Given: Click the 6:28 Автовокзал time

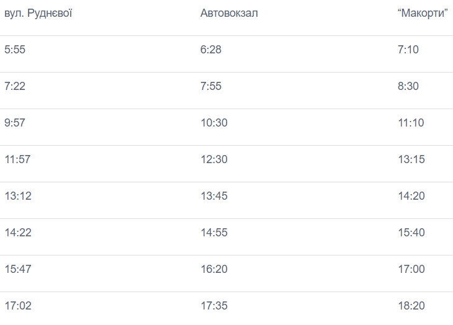Looking at the screenshot, I should coord(211,50).
